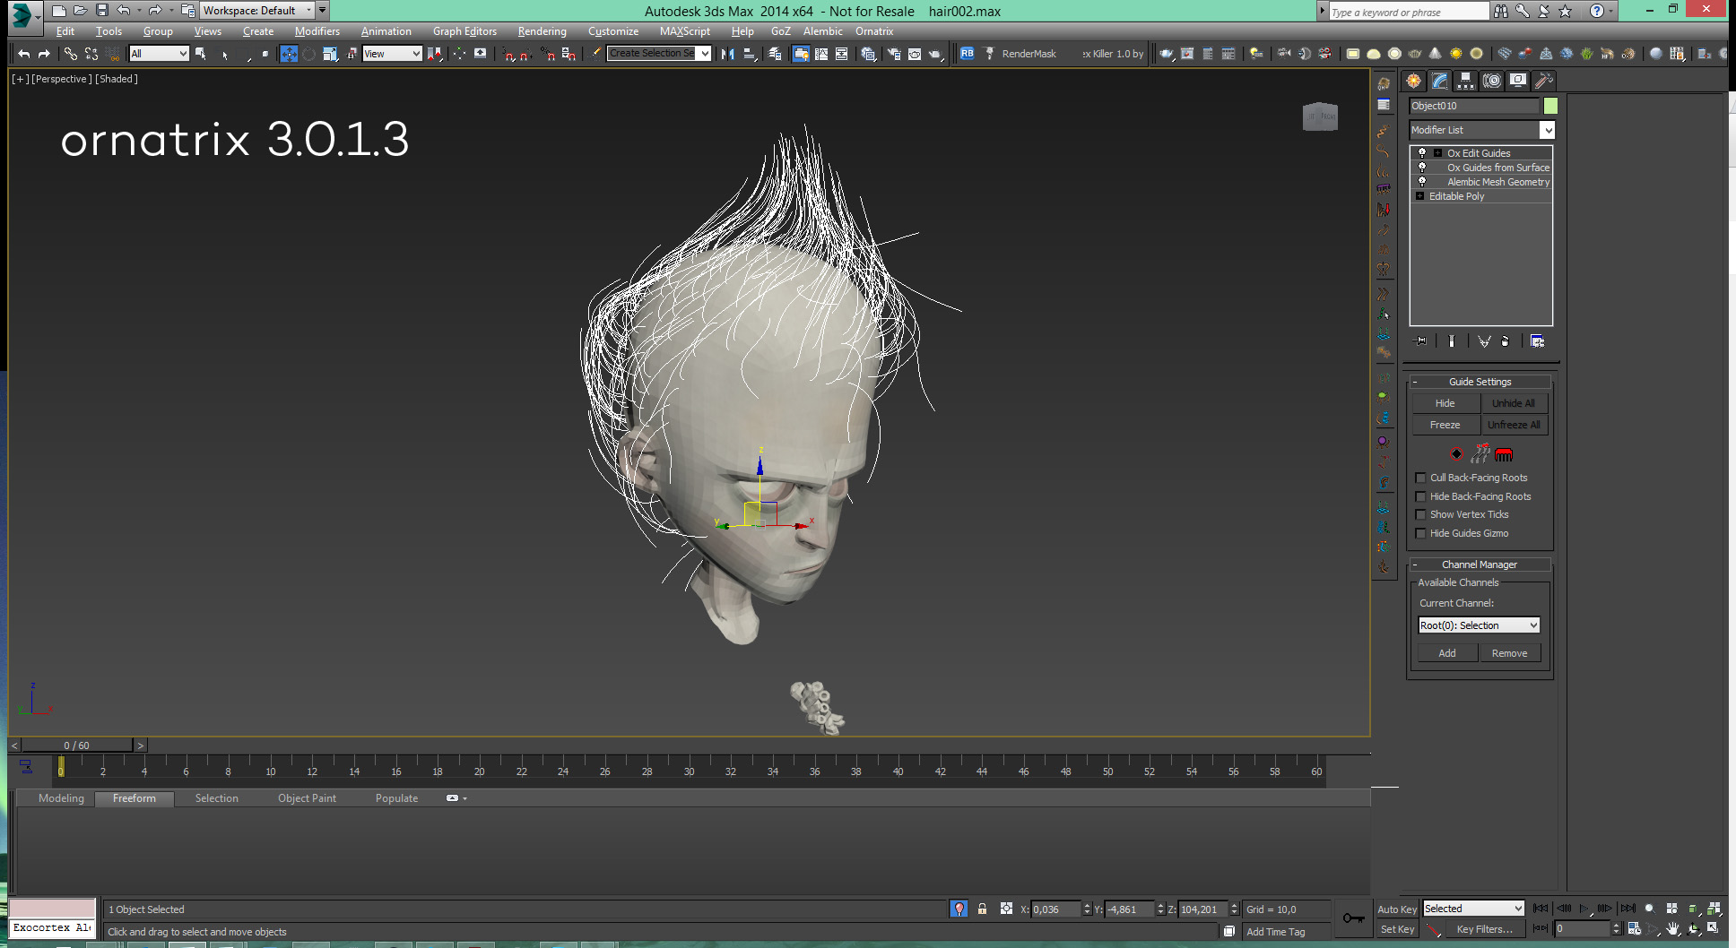Click Configure Modifier Sets icon

click(1537, 341)
